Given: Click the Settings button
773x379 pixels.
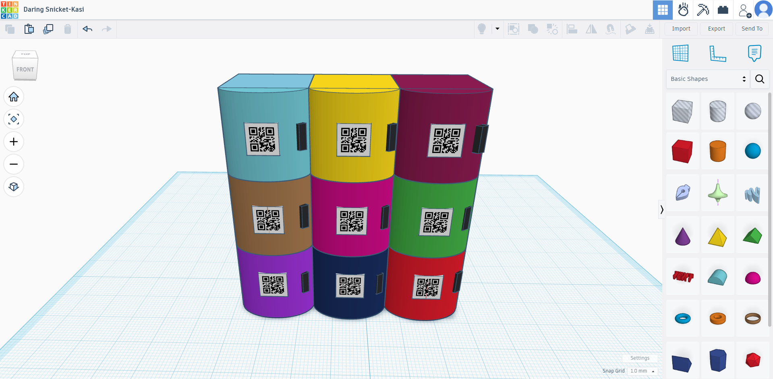Looking at the screenshot, I should pos(640,358).
